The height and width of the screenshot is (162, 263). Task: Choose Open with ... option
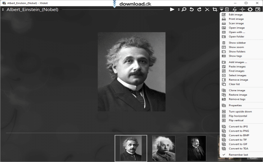click(x=237, y=32)
